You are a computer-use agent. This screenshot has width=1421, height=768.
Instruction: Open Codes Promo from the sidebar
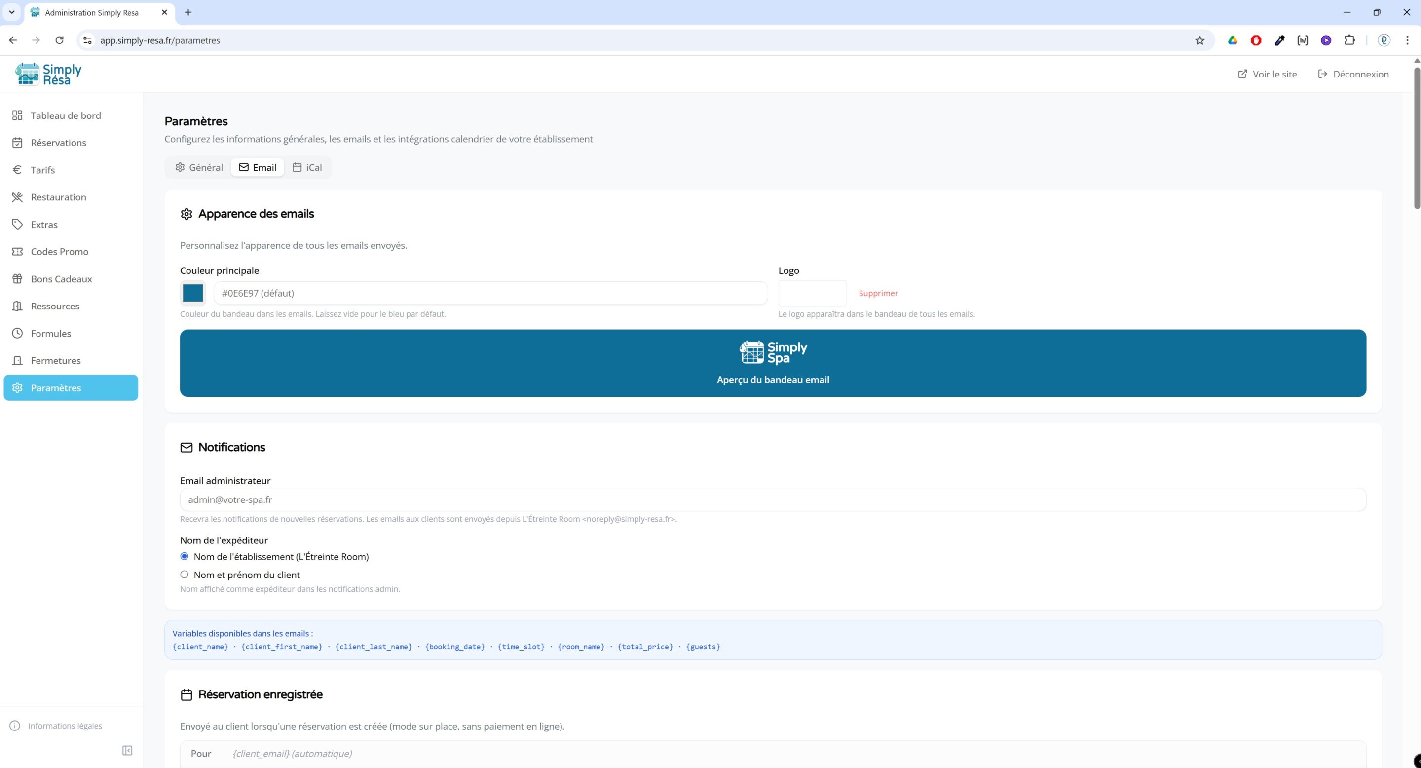point(59,251)
